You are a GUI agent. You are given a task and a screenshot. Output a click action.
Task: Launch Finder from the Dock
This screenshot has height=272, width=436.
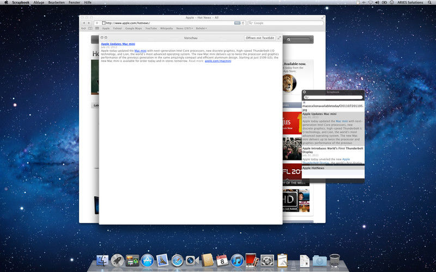[102, 261]
